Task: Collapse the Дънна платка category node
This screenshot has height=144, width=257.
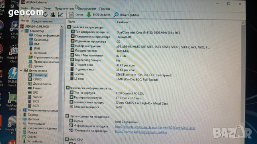Action: [21, 70]
